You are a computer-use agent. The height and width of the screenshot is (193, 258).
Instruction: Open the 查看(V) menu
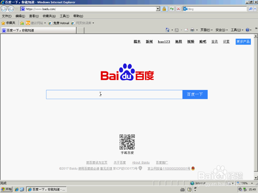click(34, 16)
